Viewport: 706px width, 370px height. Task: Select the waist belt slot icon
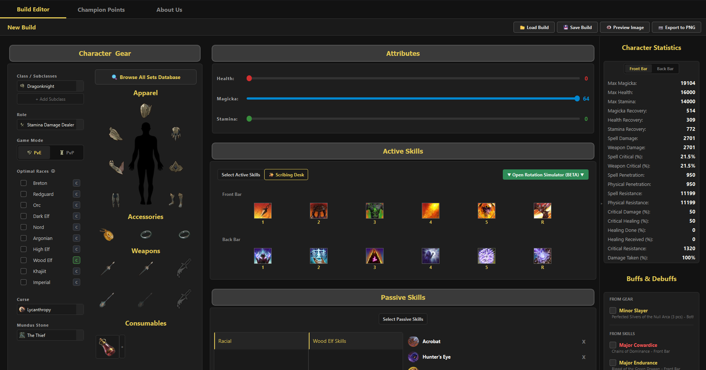point(176,167)
